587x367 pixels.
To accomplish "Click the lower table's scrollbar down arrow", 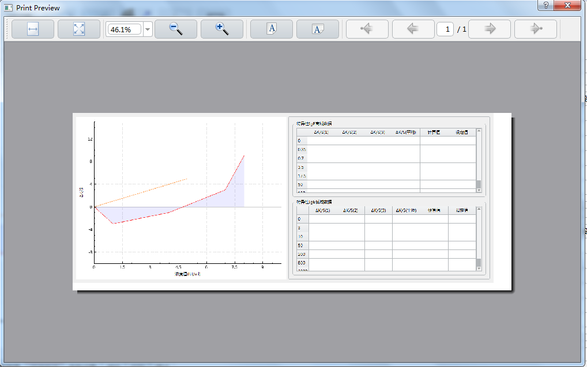I will (x=479, y=268).
